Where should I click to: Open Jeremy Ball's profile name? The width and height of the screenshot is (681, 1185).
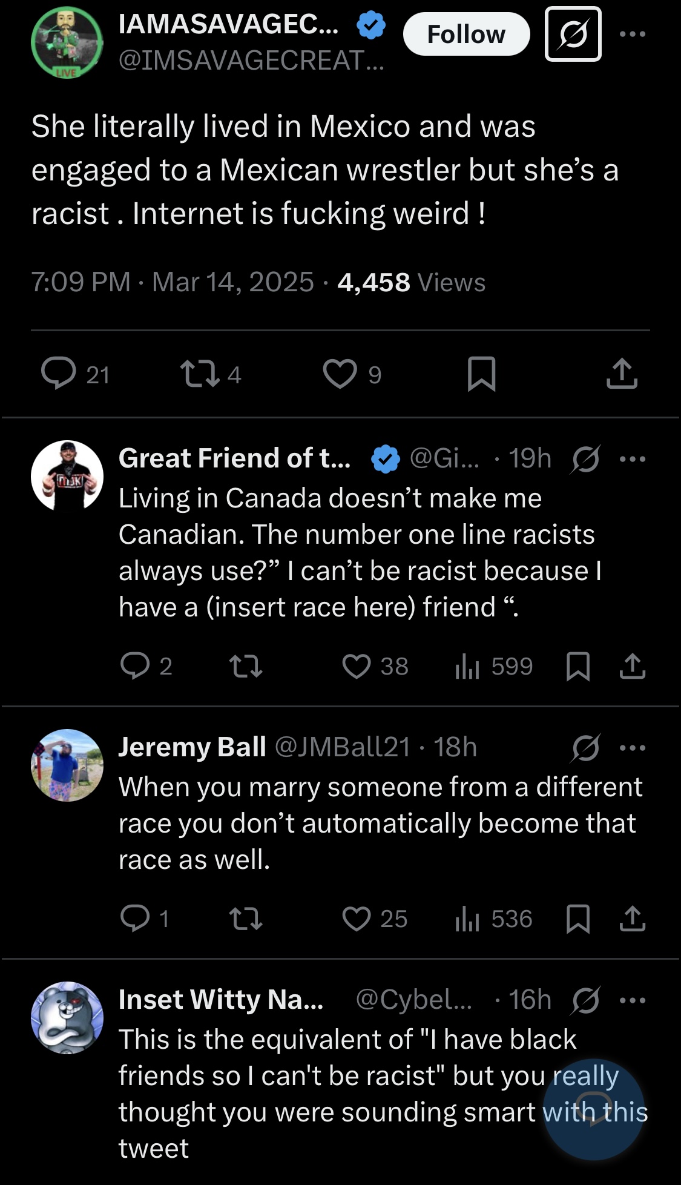(x=192, y=747)
